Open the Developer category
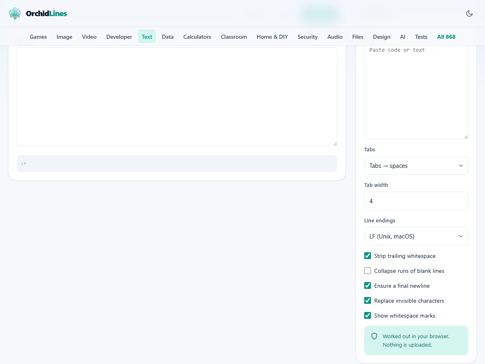This screenshot has height=364, width=485. coord(119,37)
